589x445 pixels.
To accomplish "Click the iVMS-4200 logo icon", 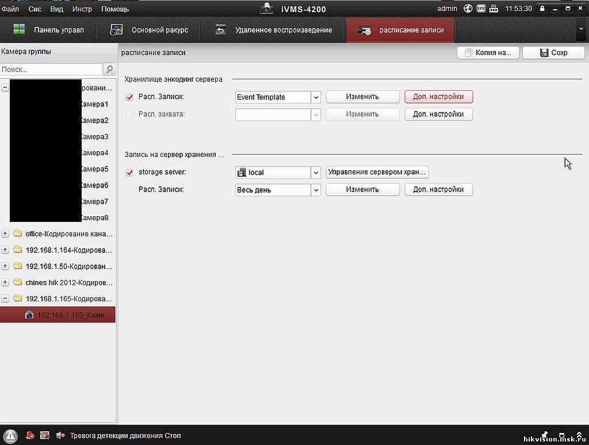I will pos(267,8).
